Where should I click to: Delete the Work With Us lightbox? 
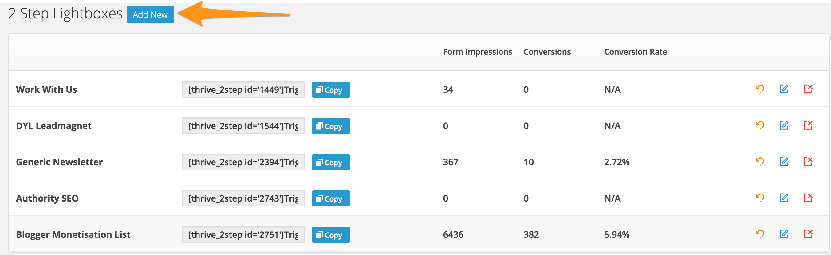[808, 89]
